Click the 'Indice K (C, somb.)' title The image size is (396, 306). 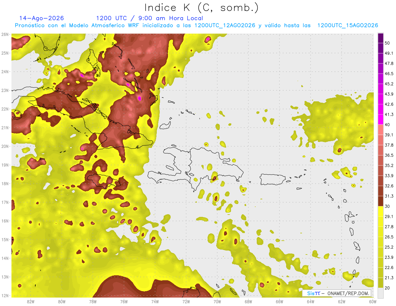tap(201, 8)
